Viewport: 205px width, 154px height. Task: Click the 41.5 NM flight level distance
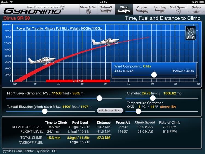pyautogui.click(x=104, y=132)
